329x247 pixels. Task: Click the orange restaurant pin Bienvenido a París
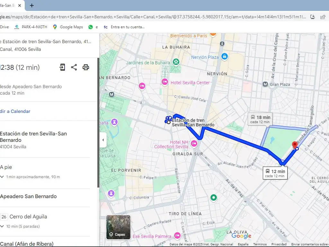pos(213,34)
